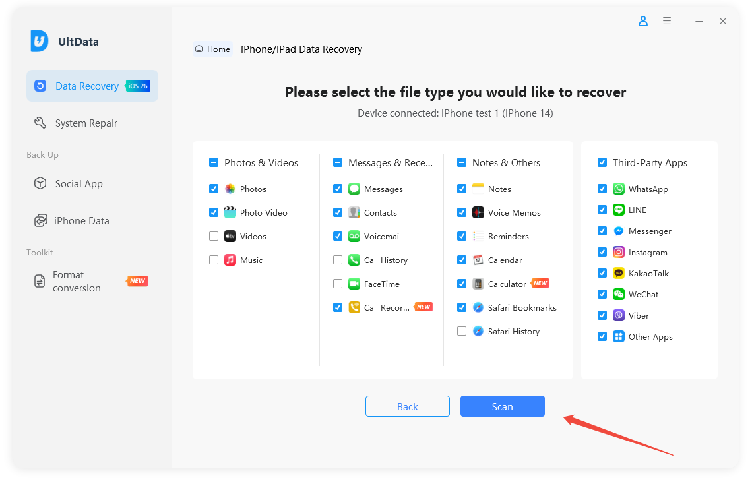This screenshot has width=752, height=488.
Task: Enable the Music checkbox
Action: pos(214,260)
